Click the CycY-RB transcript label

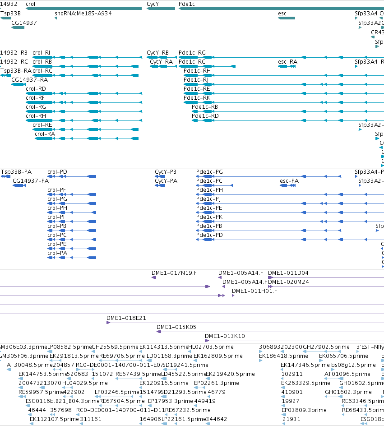[157, 52]
